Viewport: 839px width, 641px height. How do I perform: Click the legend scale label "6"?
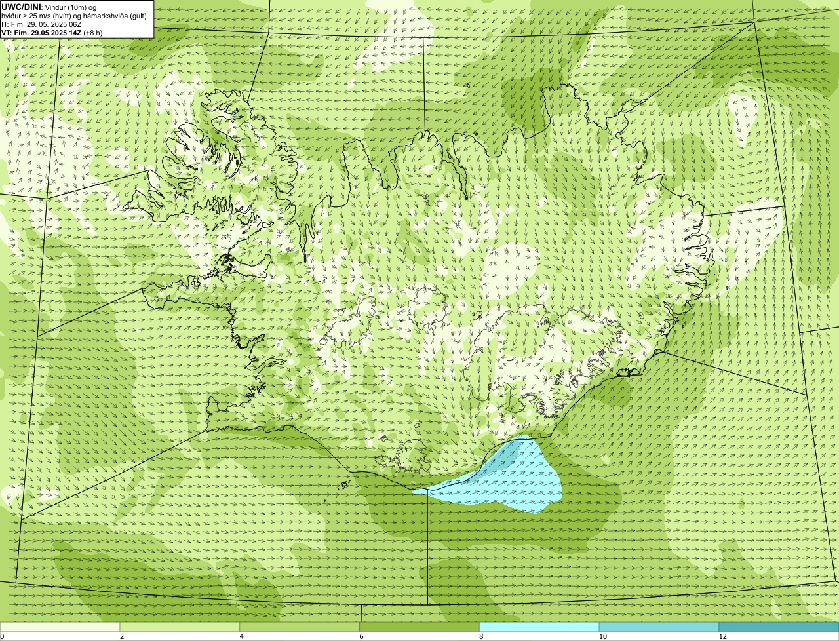point(361,636)
